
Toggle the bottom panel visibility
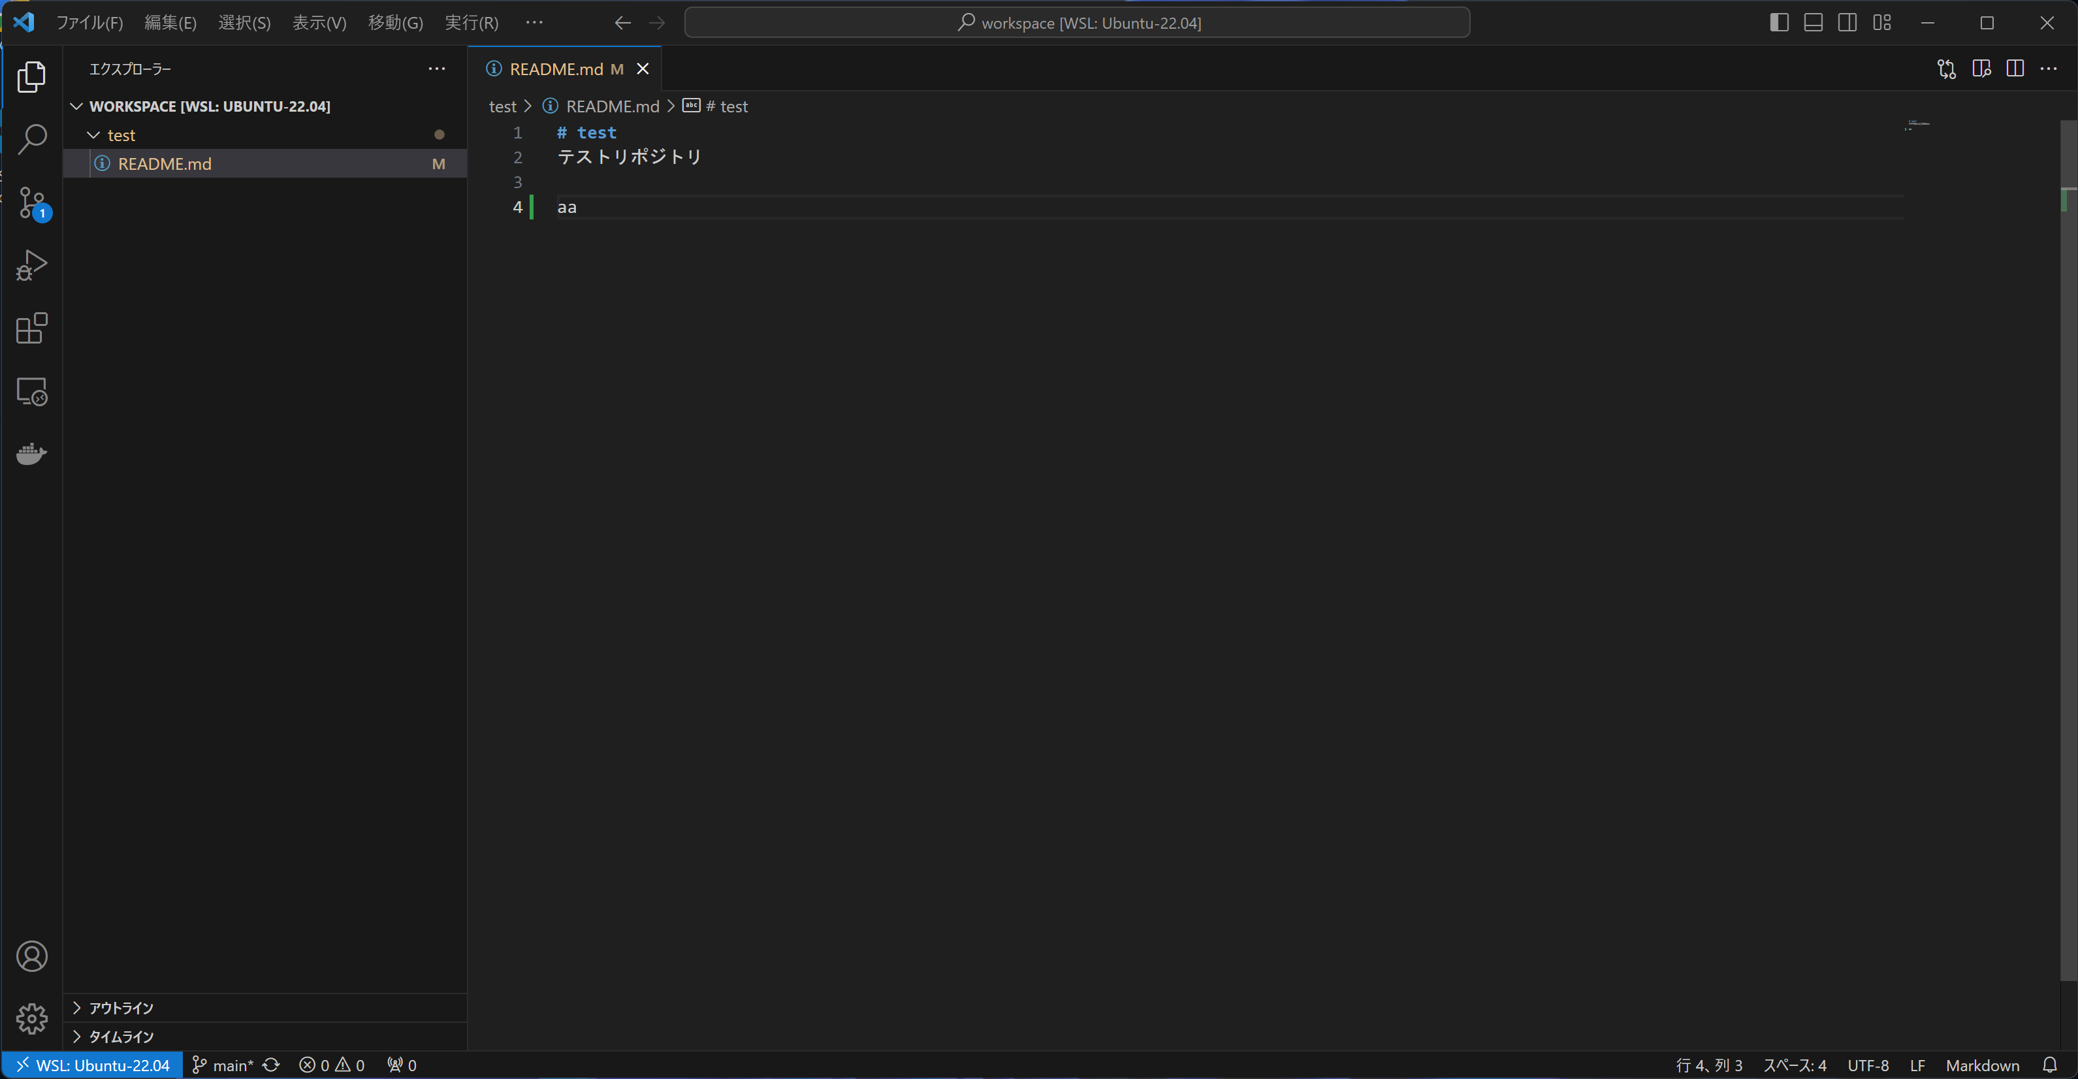(x=1813, y=22)
